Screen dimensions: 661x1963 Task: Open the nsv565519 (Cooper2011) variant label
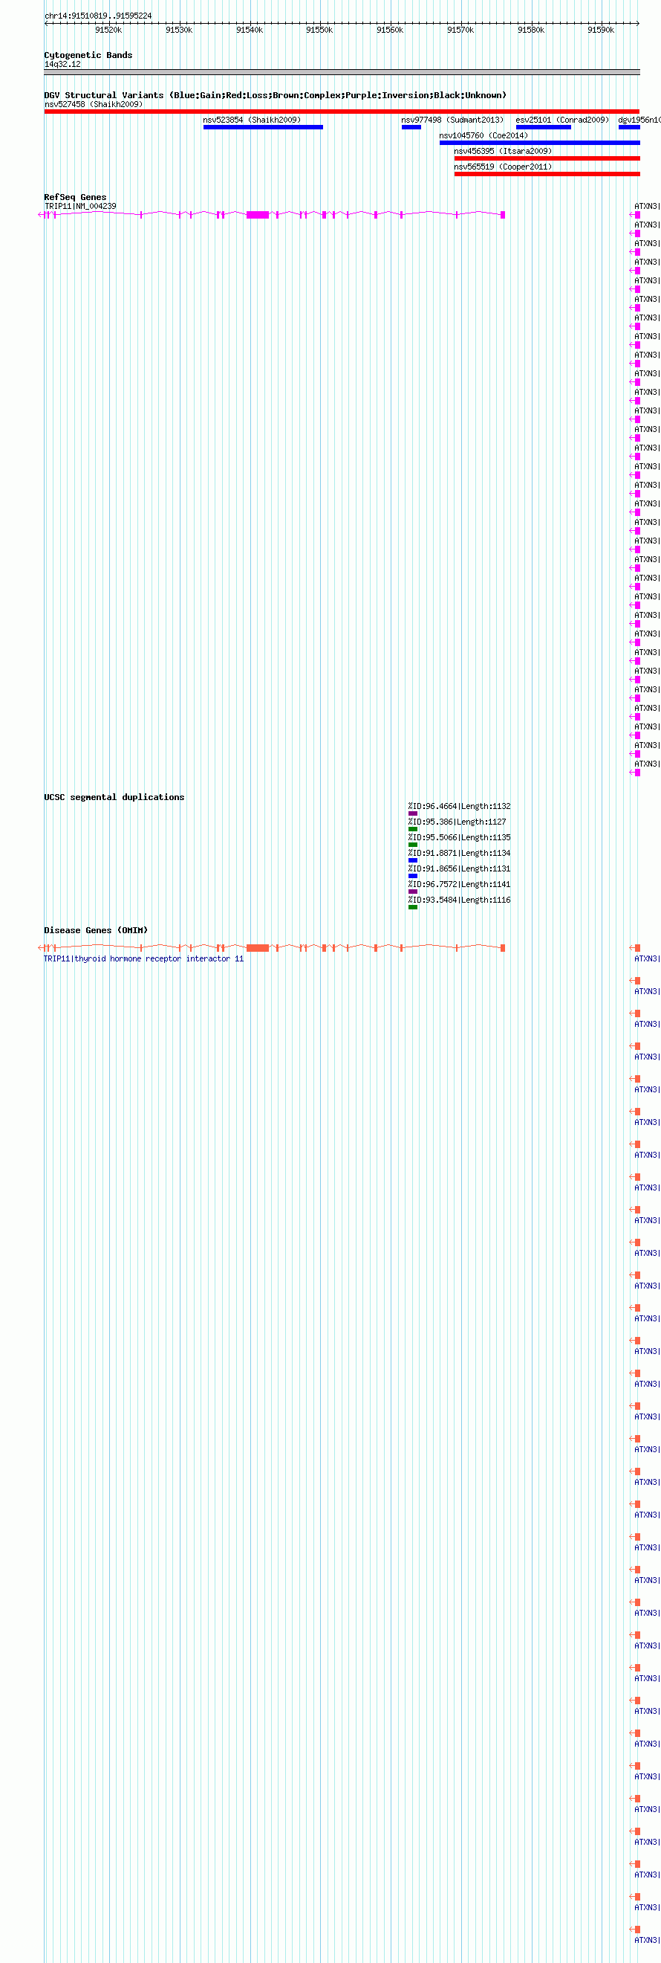[504, 167]
